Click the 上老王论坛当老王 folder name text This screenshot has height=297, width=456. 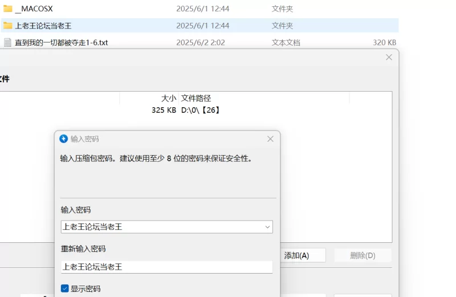43,26
